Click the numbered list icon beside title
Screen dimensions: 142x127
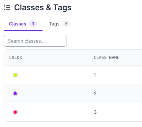(x=7, y=8)
